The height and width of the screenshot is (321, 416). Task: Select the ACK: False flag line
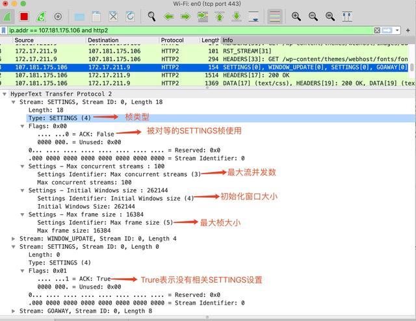click(75, 135)
